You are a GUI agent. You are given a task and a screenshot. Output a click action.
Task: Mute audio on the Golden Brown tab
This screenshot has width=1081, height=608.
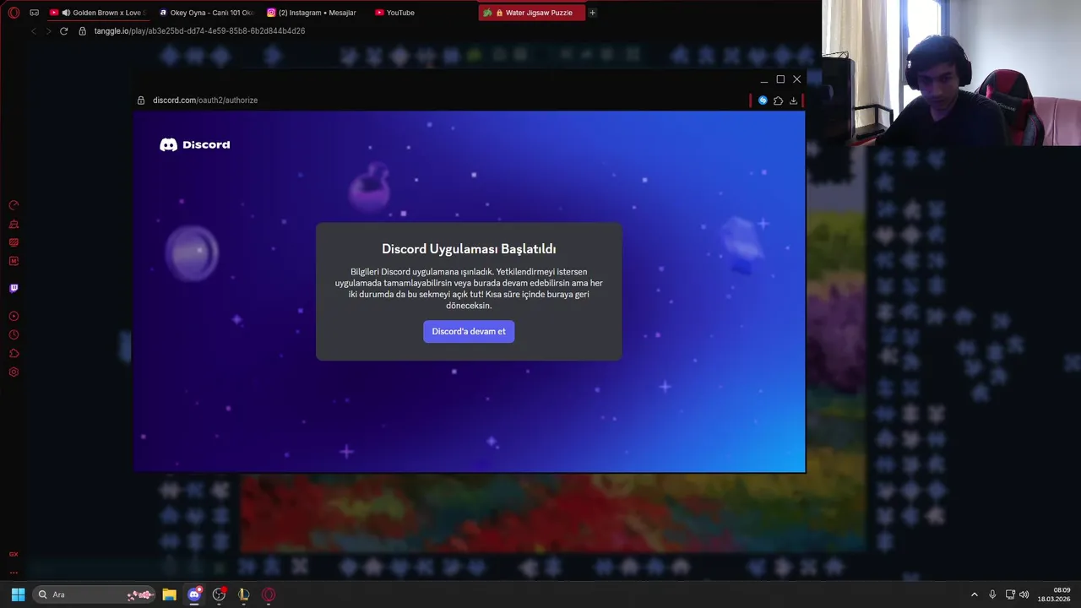point(66,13)
